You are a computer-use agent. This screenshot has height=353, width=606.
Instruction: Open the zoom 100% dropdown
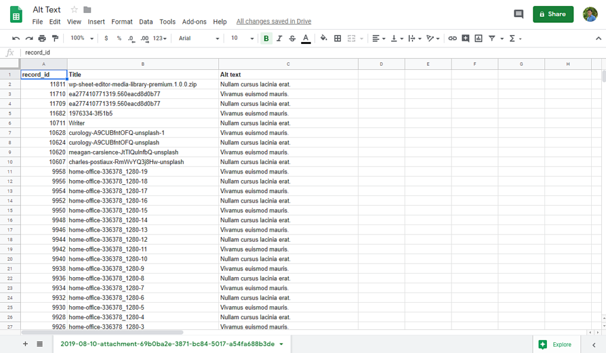click(x=82, y=38)
